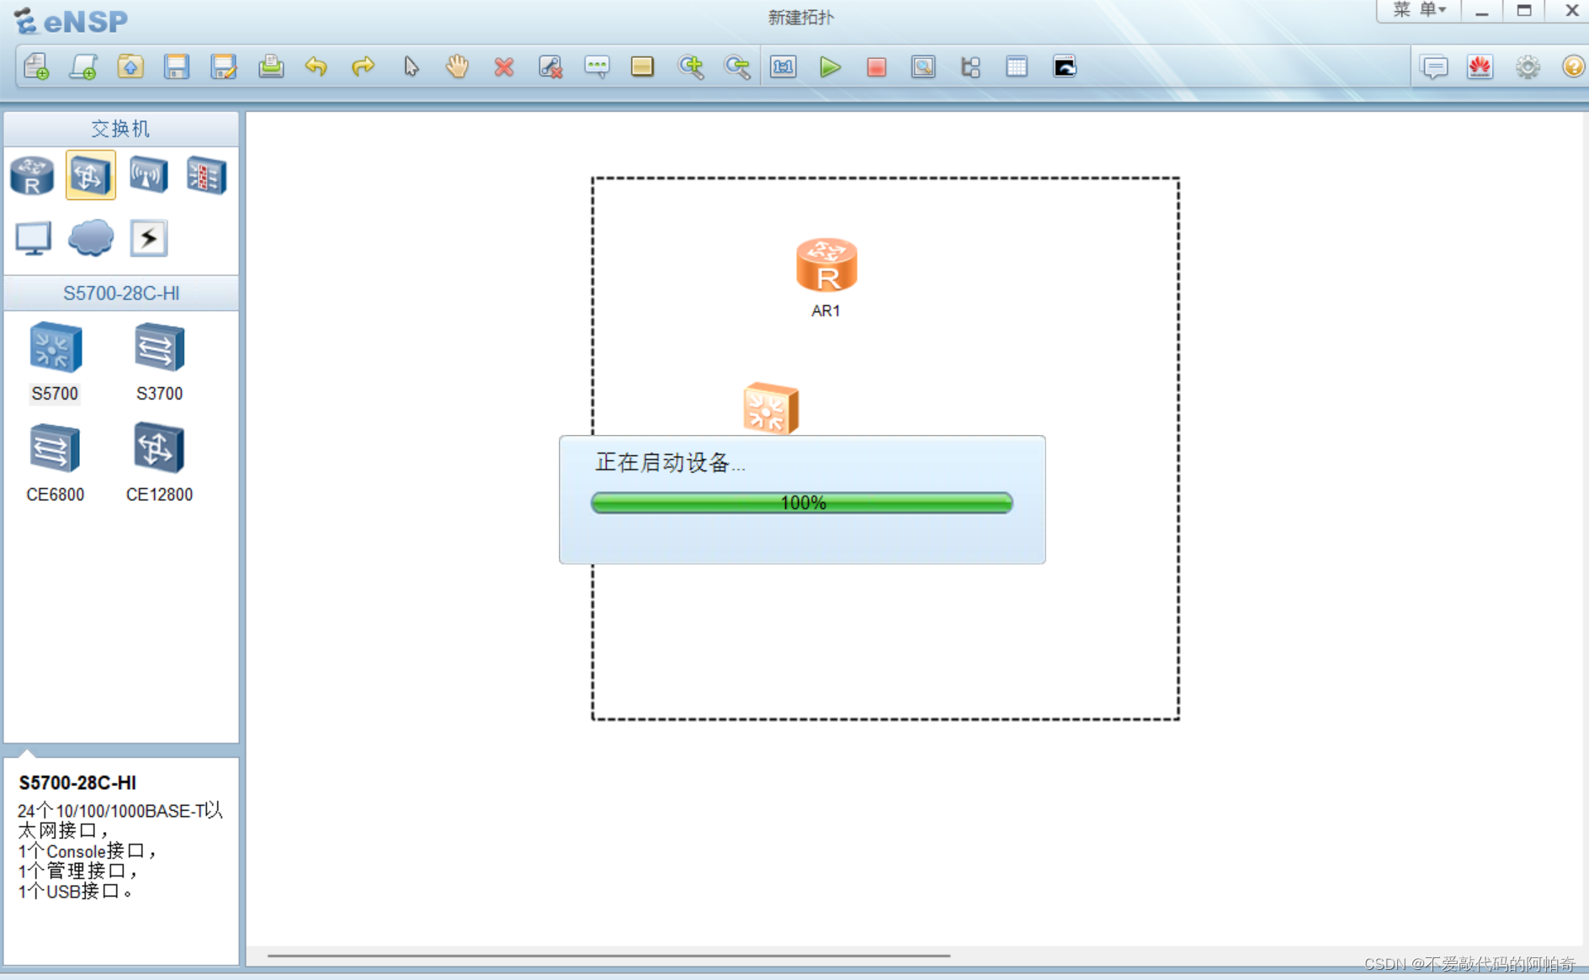This screenshot has height=980, width=1589.
Task: Start devices with green play button
Action: pos(830,66)
